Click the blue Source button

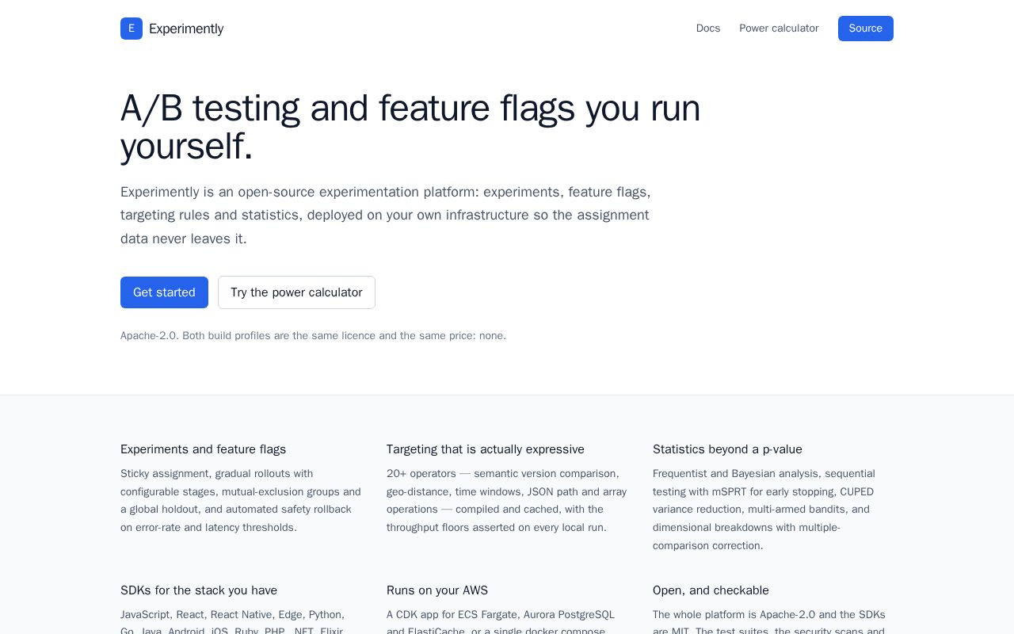tap(866, 29)
